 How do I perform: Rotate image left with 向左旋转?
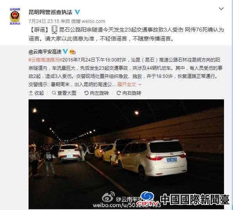[x=96, y=93]
